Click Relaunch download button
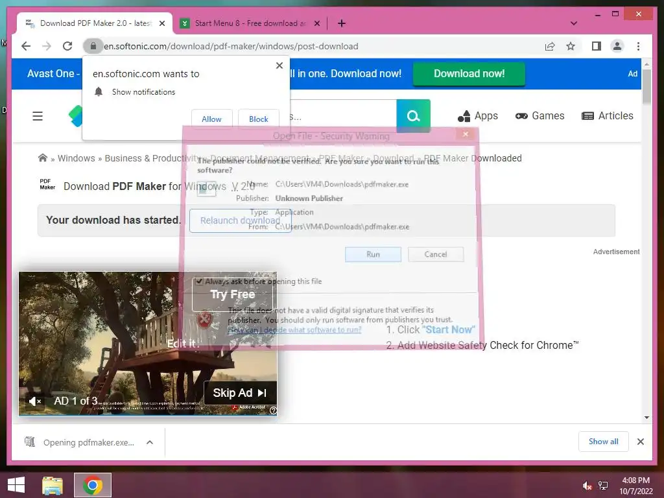Screen dimensions: 664x498 tap(240, 220)
